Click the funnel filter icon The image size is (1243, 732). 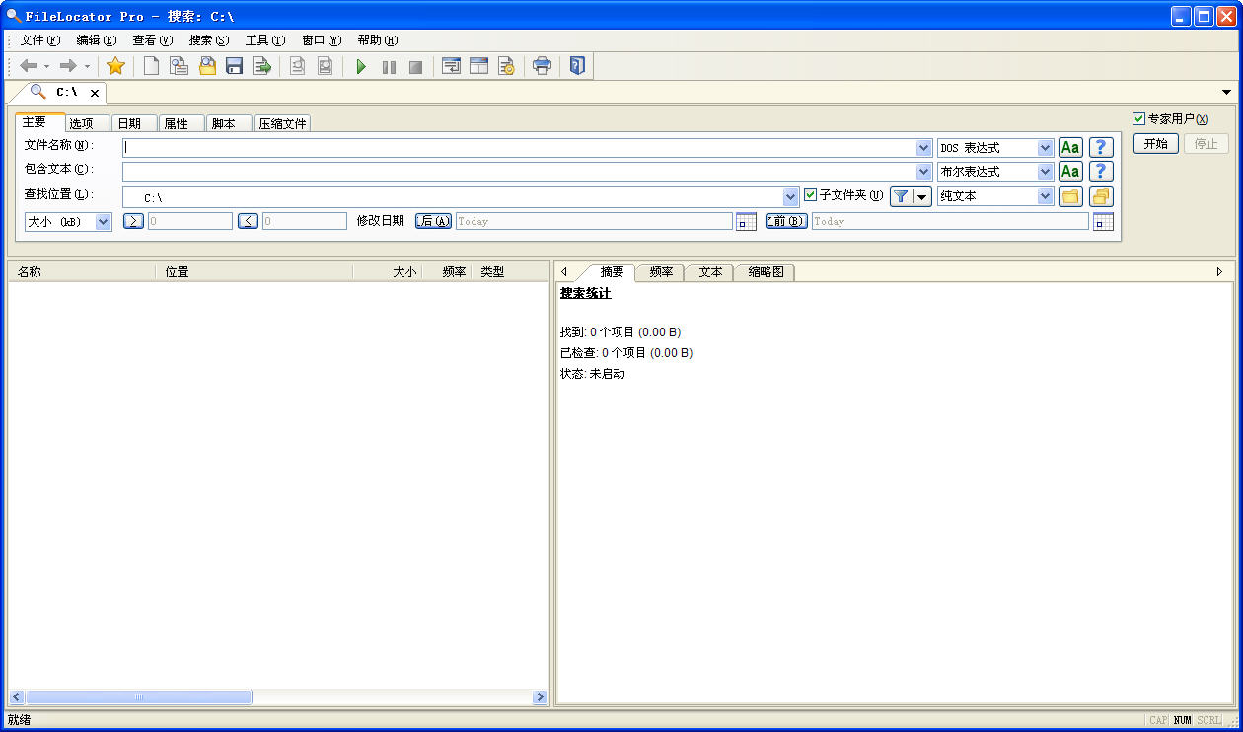tap(901, 196)
